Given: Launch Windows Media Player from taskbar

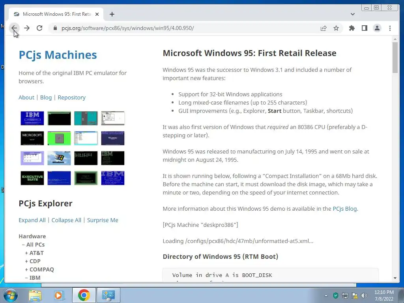Looking at the screenshot, I should tap(58, 295).
